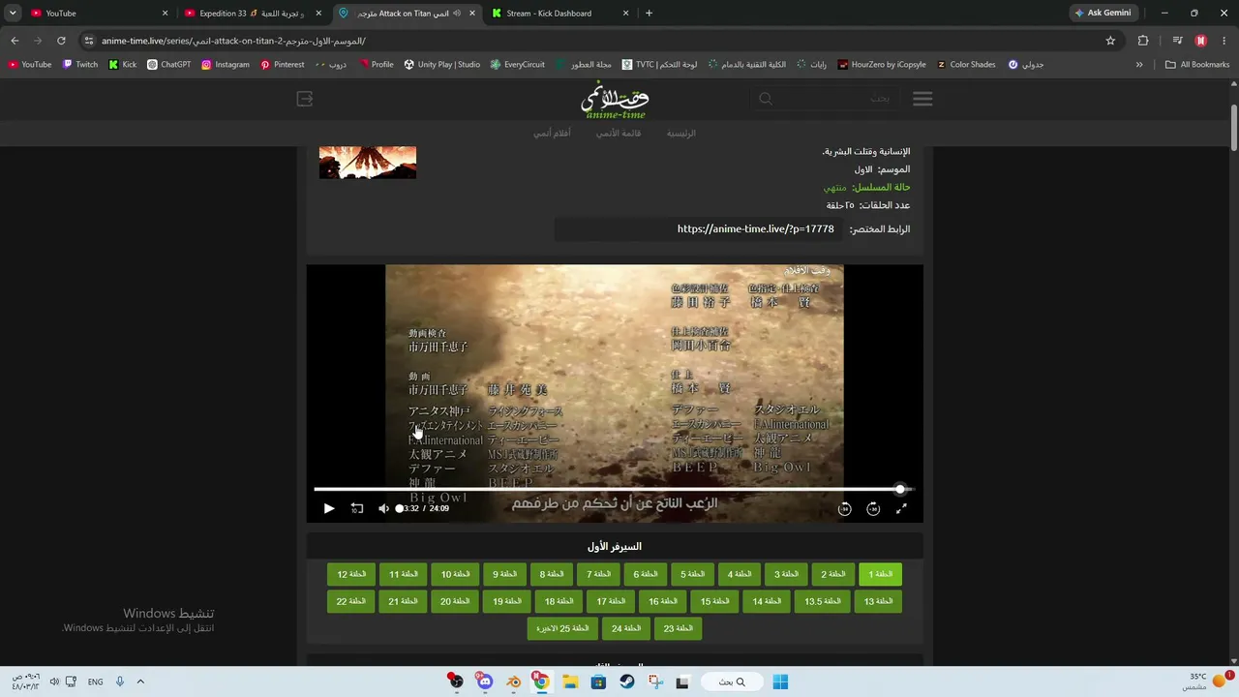Adjust the player volume slider knob
The image size is (1239, 697).
tap(399, 508)
